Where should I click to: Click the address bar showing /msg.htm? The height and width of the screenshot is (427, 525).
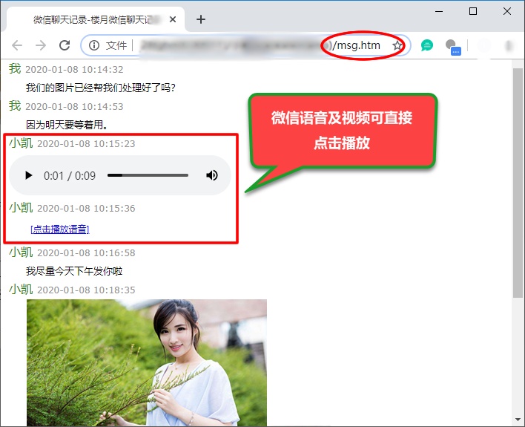[245, 45]
